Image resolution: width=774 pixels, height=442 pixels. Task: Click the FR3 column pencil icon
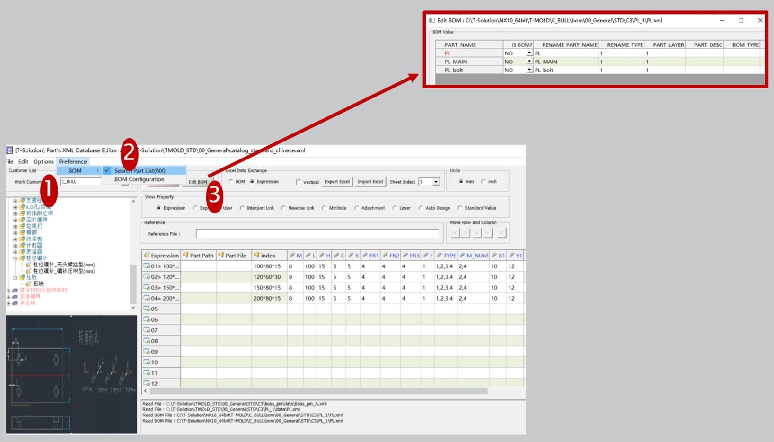click(405, 255)
